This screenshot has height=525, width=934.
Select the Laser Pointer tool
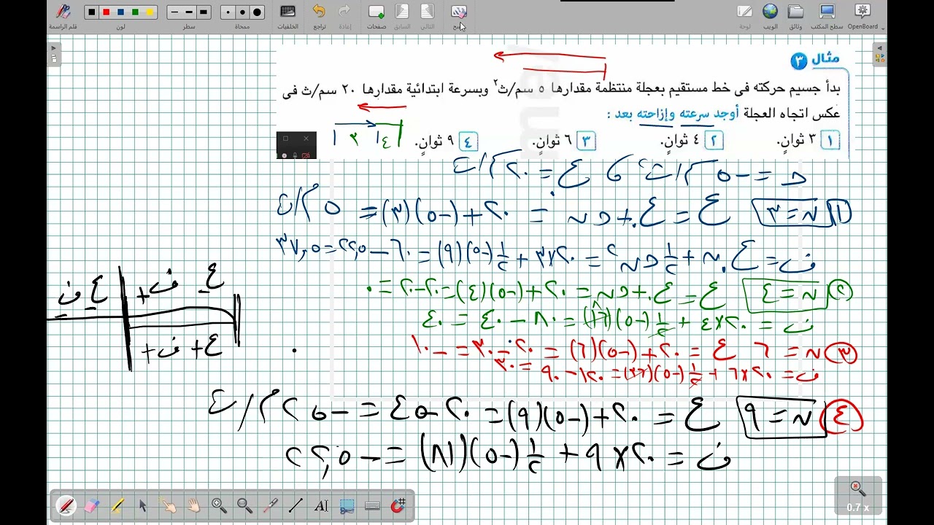[x=270, y=505]
